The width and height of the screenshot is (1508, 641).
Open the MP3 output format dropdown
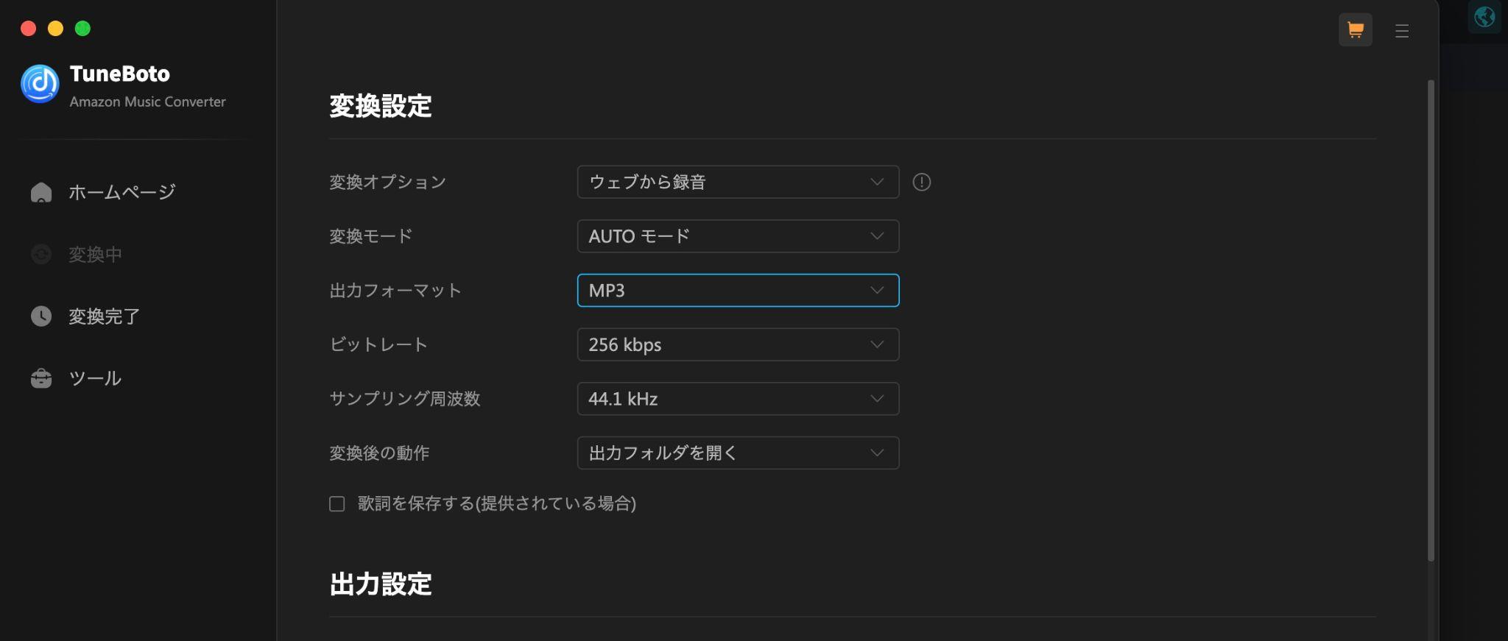click(x=738, y=290)
